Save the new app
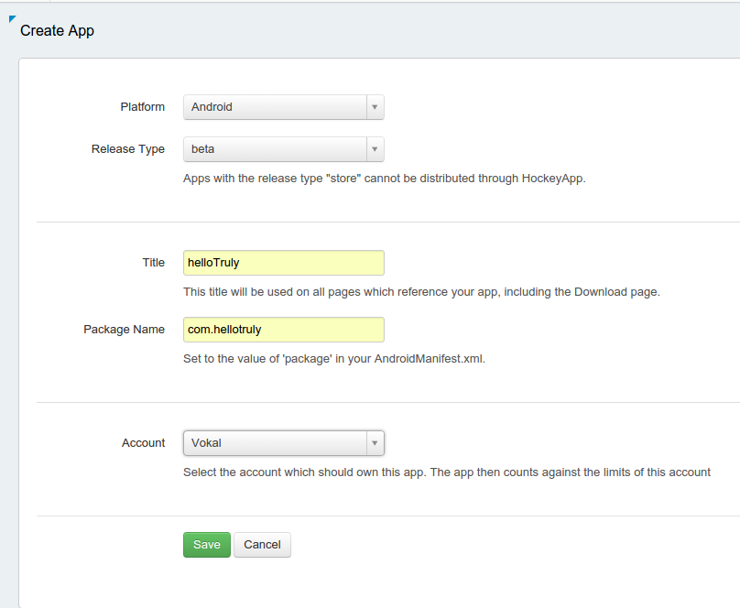The image size is (740, 608). point(207,545)
